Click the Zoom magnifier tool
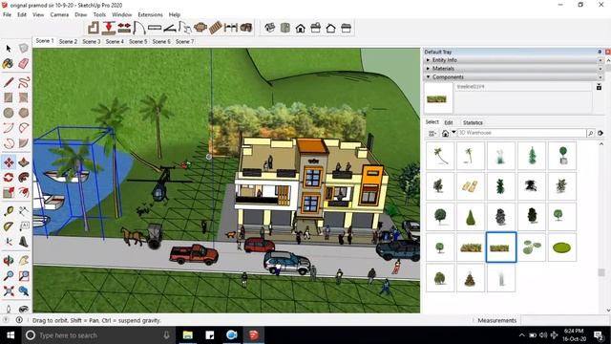Viewport: 611px width, 344px height. click(x=9, y=276)
